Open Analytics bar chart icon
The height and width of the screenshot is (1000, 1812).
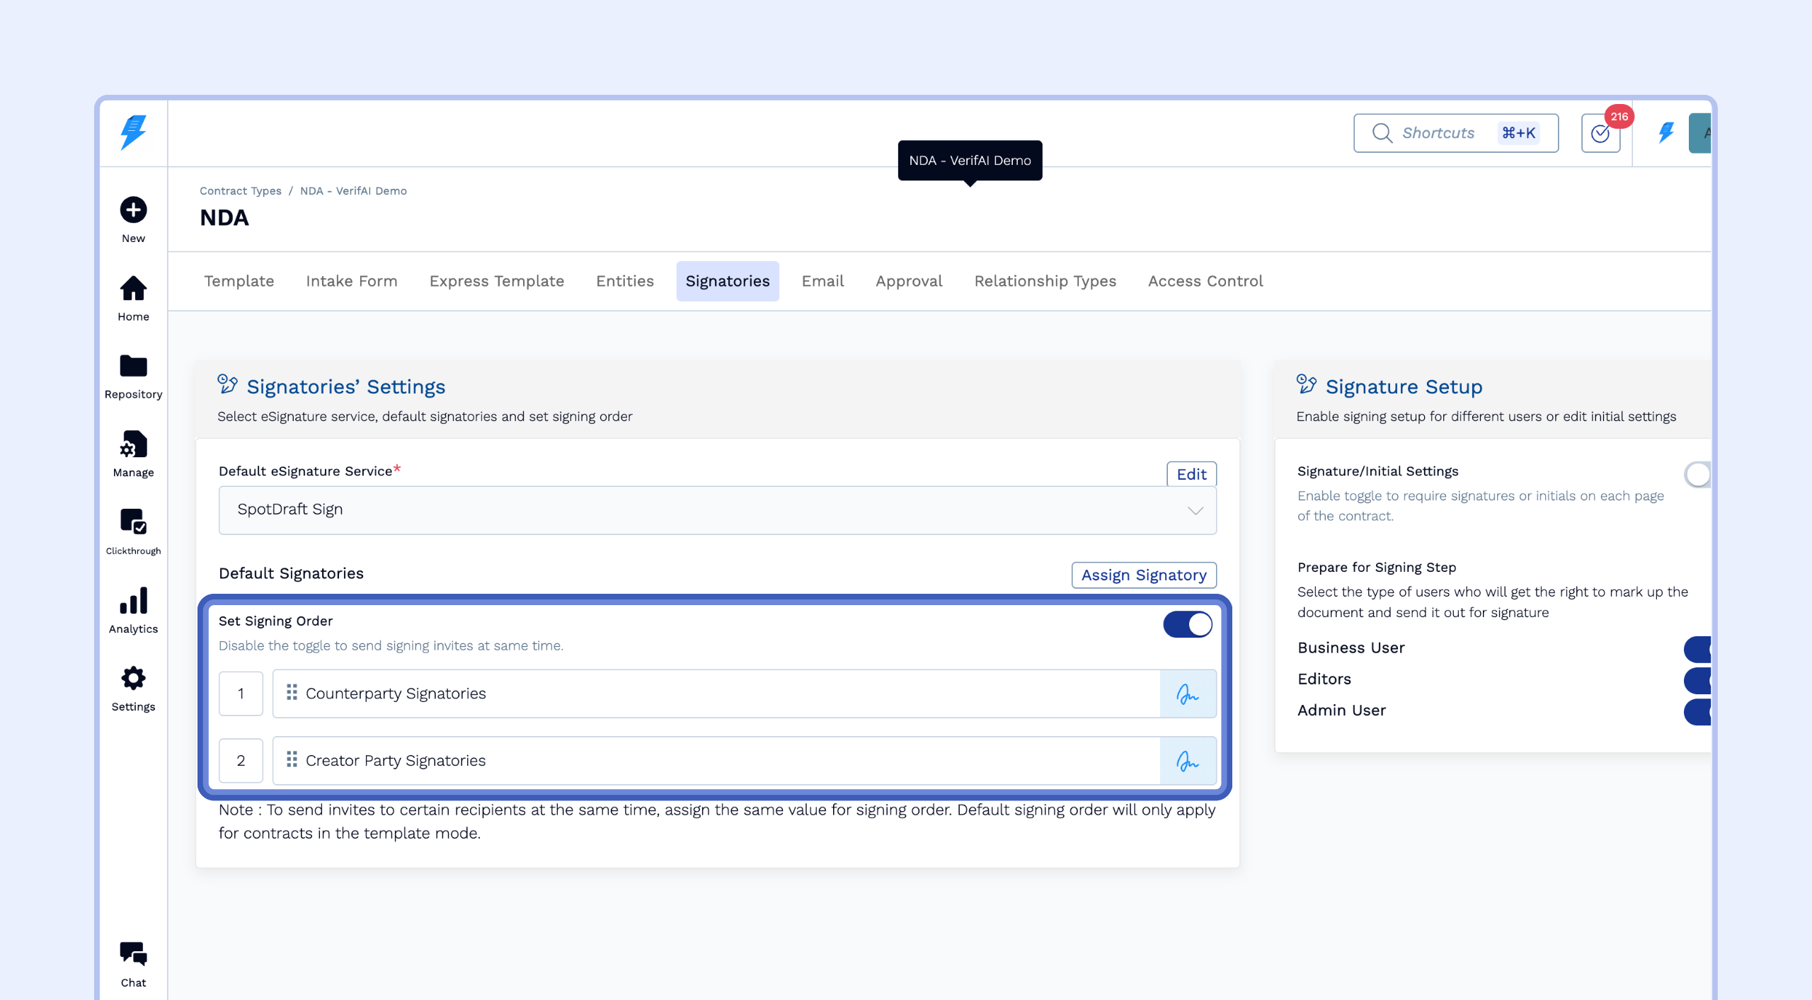(133, 601)
